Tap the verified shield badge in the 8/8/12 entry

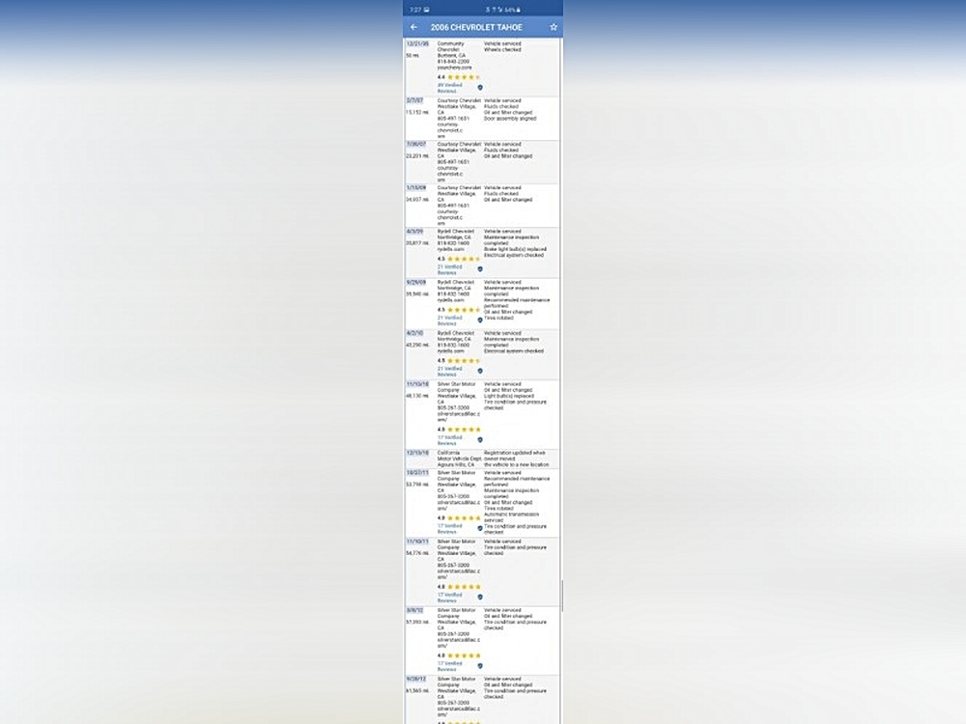click(480, 665)
